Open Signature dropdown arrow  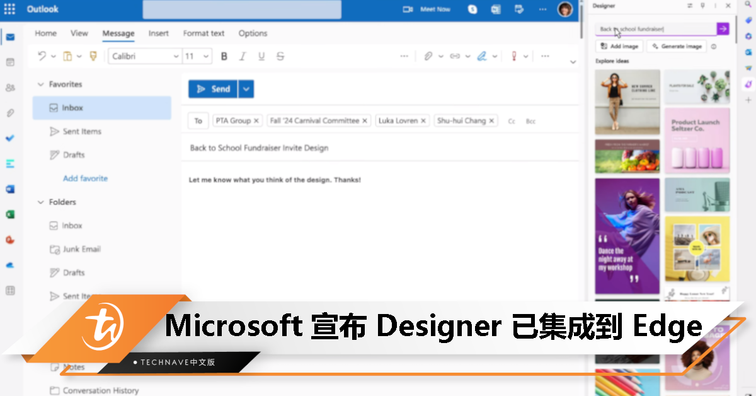click(x=495, y=56)
